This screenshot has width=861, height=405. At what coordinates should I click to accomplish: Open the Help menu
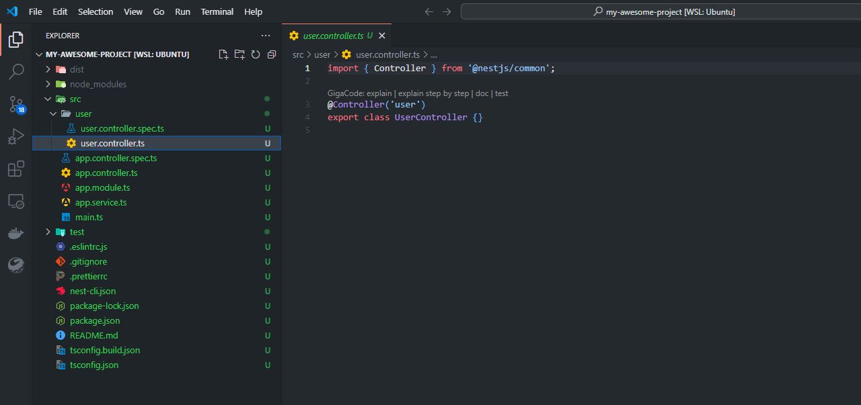click(x=253, y=11)
